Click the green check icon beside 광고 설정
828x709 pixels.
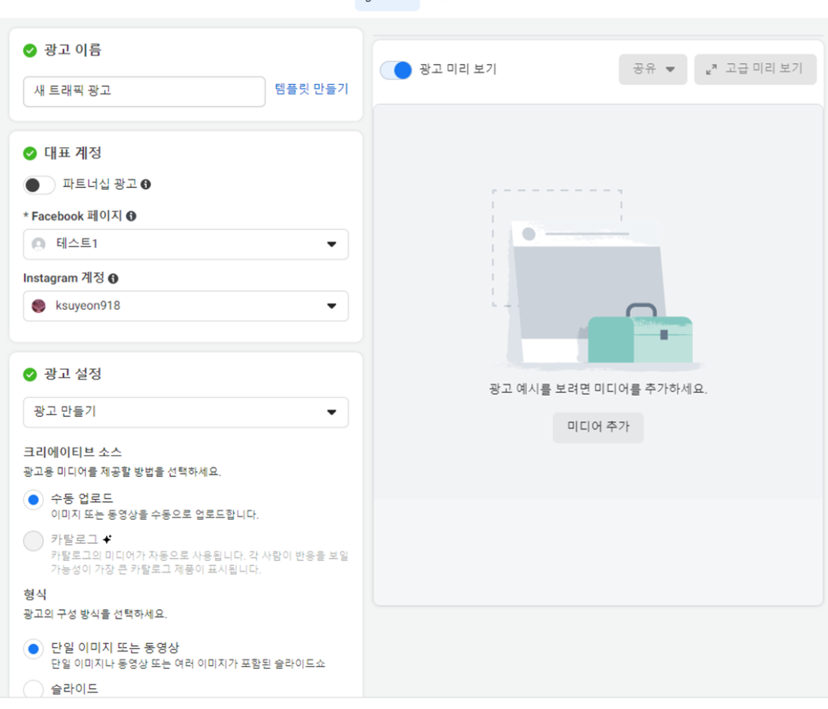click(x=30, y=375)
